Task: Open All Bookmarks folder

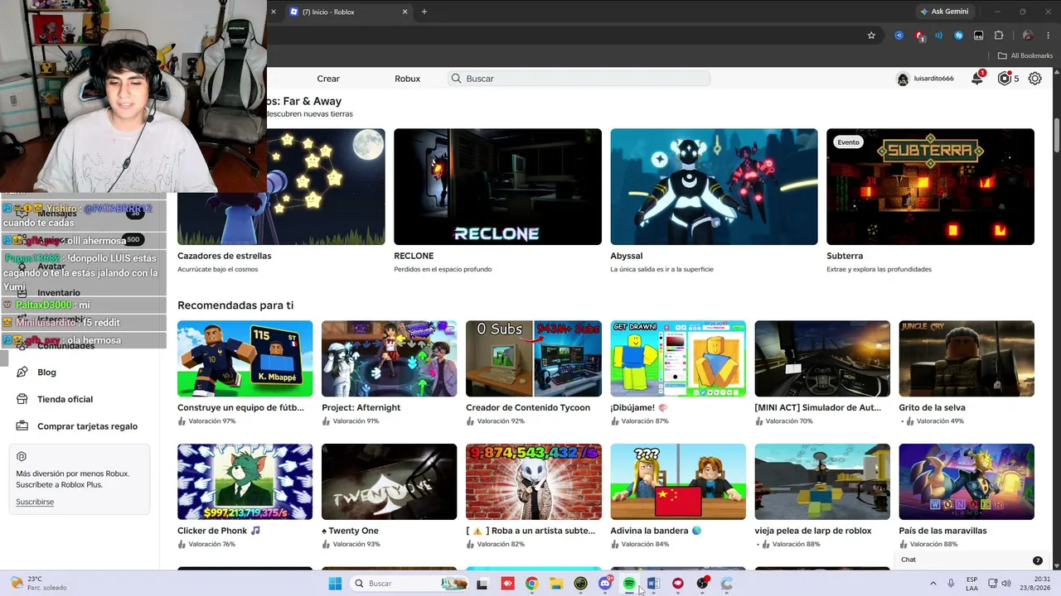Action: click(x=1025, y=55)
